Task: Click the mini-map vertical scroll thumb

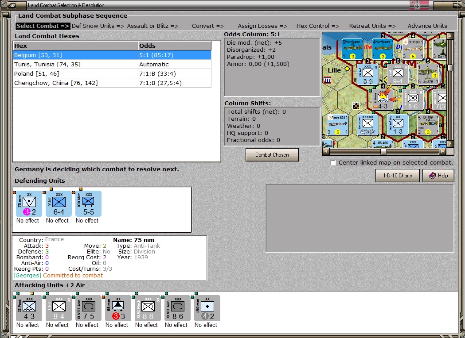Action: pyautogui.click(x=450, y=68)
